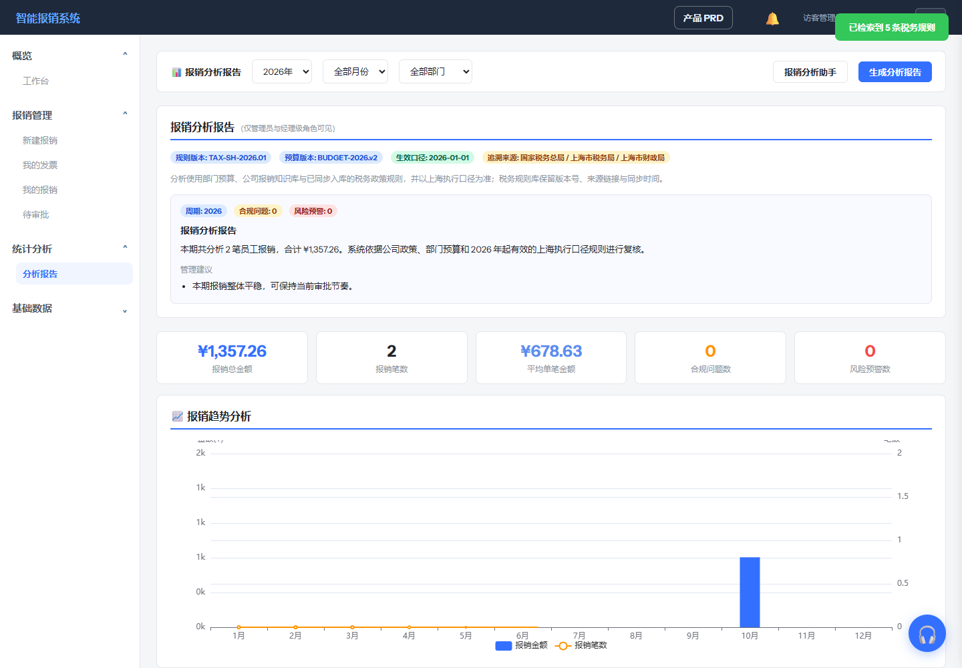962x668 pixels.
Task: Open 我的发票 from the sidebar
Action: [x=40, y=165]
